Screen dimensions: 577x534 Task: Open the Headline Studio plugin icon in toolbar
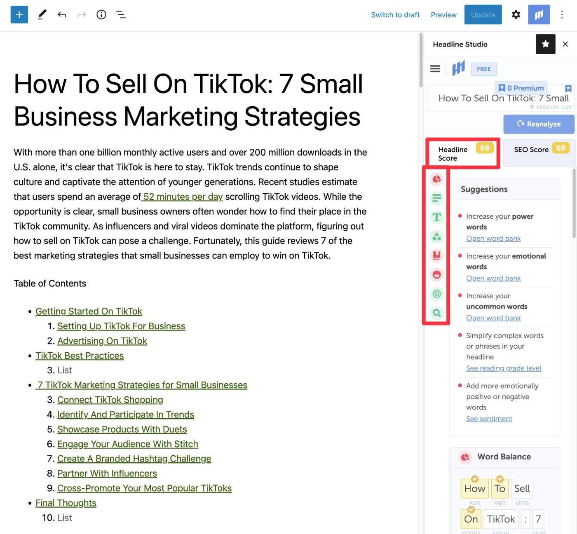click(539, 15)
